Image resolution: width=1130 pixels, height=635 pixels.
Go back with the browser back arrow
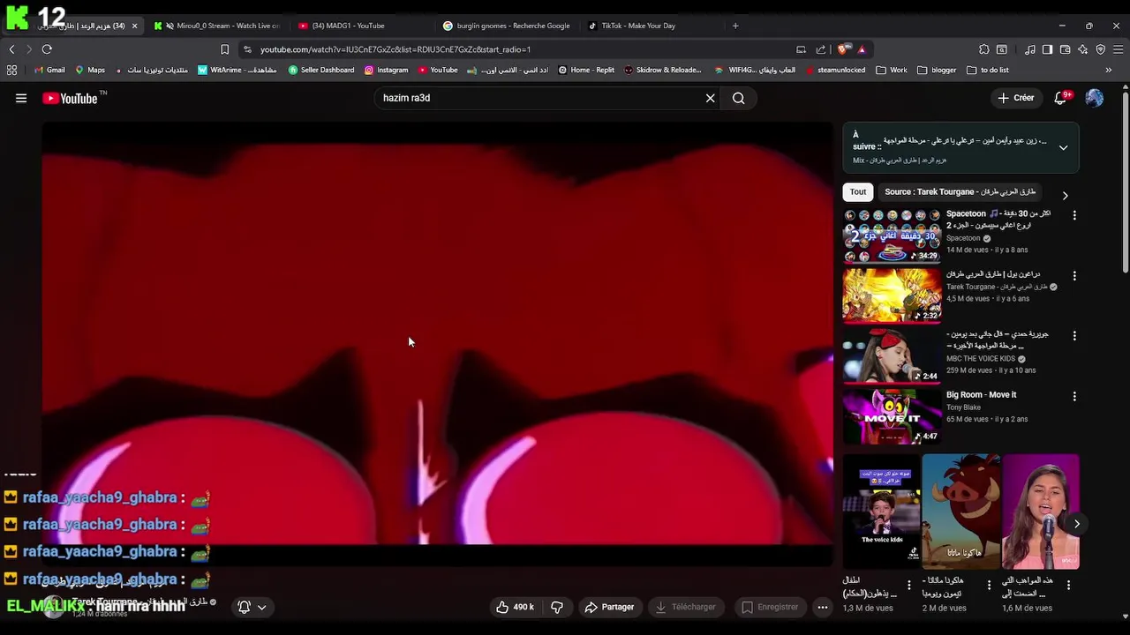coord(11,49)
